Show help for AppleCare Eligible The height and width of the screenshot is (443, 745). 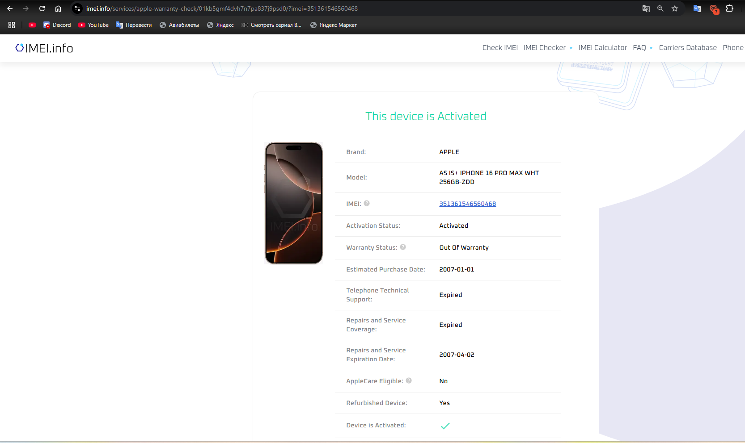pos(409,380)
